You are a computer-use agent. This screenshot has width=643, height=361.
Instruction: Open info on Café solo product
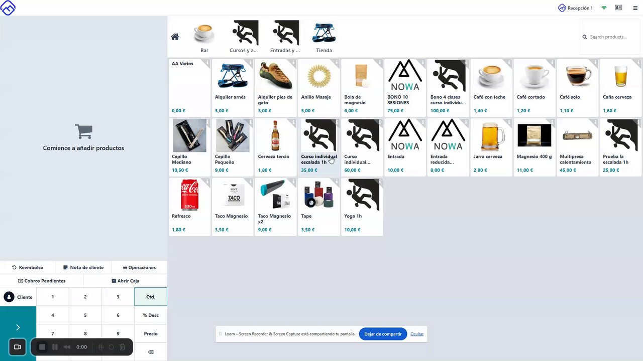coord(595,63)
